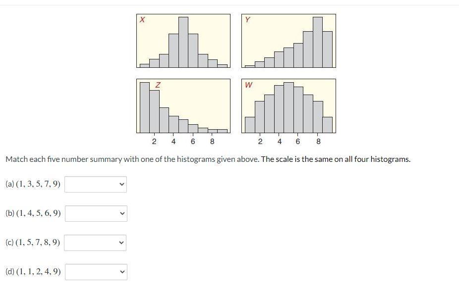459x298 pixels.
Task: Open the answer dropdown for summary (b)
Action: (x=96, y=213)
